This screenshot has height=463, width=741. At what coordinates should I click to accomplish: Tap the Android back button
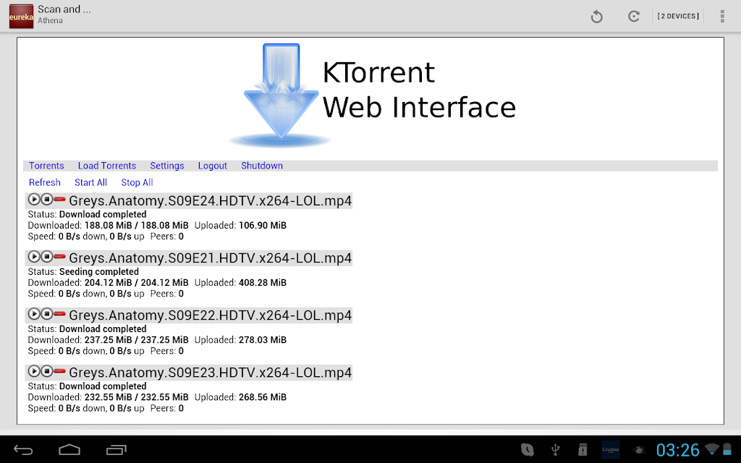point(22,450)
